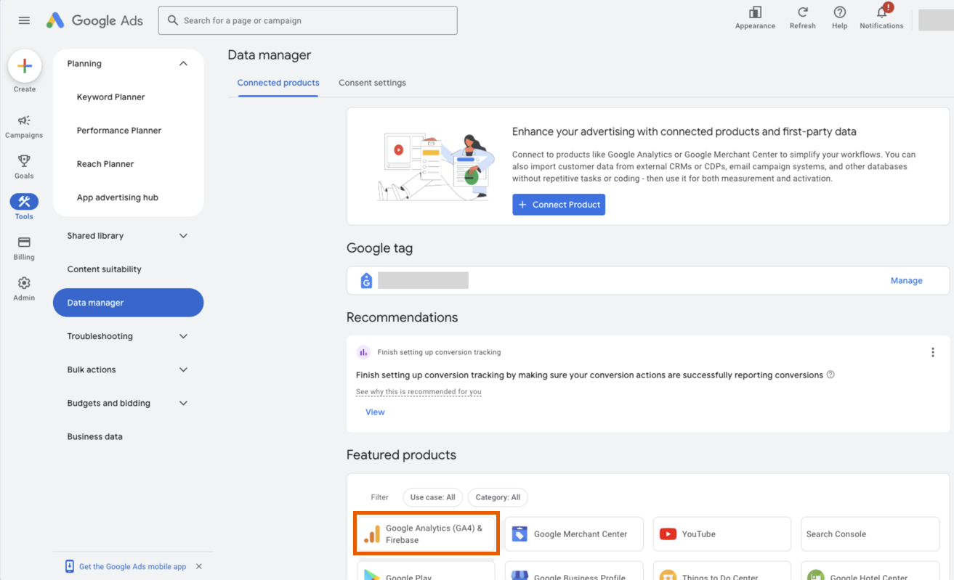Viewport: 954px width, 580px height.
Task: Switch to Connected products tab
Action: point(278,83)
